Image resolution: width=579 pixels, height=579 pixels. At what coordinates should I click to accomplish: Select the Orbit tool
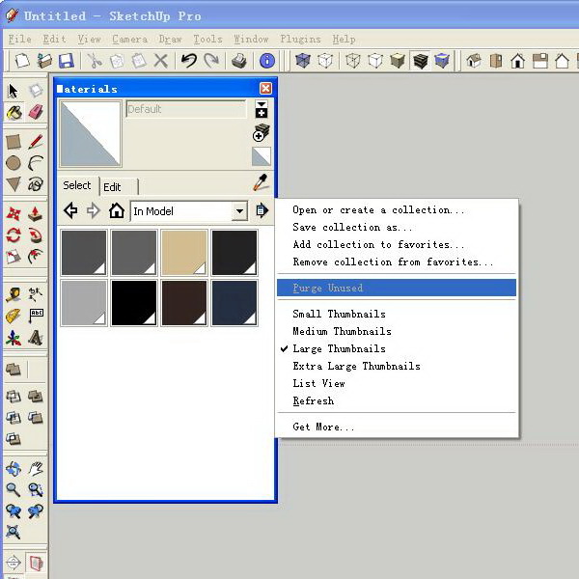[x=14, y=469]
